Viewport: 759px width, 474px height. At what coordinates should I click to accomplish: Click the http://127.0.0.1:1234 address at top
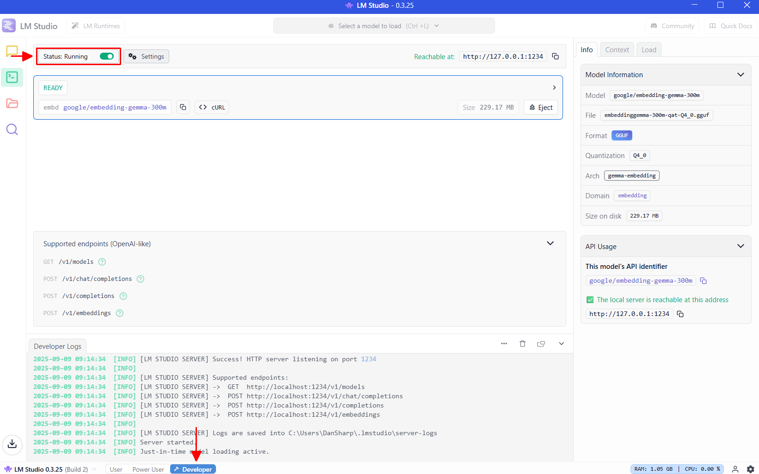pos(503,56)
